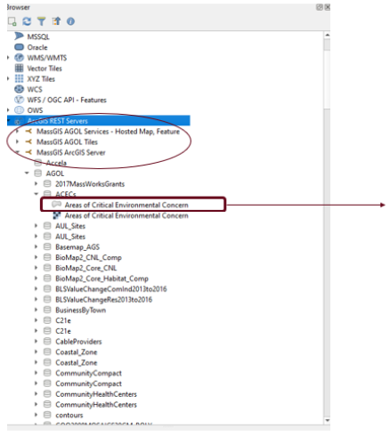Click the raster Areas of Critical Environmental Concern icon
Screen dimensions: 390x436
pyautogui.click(x=57, y=215)
